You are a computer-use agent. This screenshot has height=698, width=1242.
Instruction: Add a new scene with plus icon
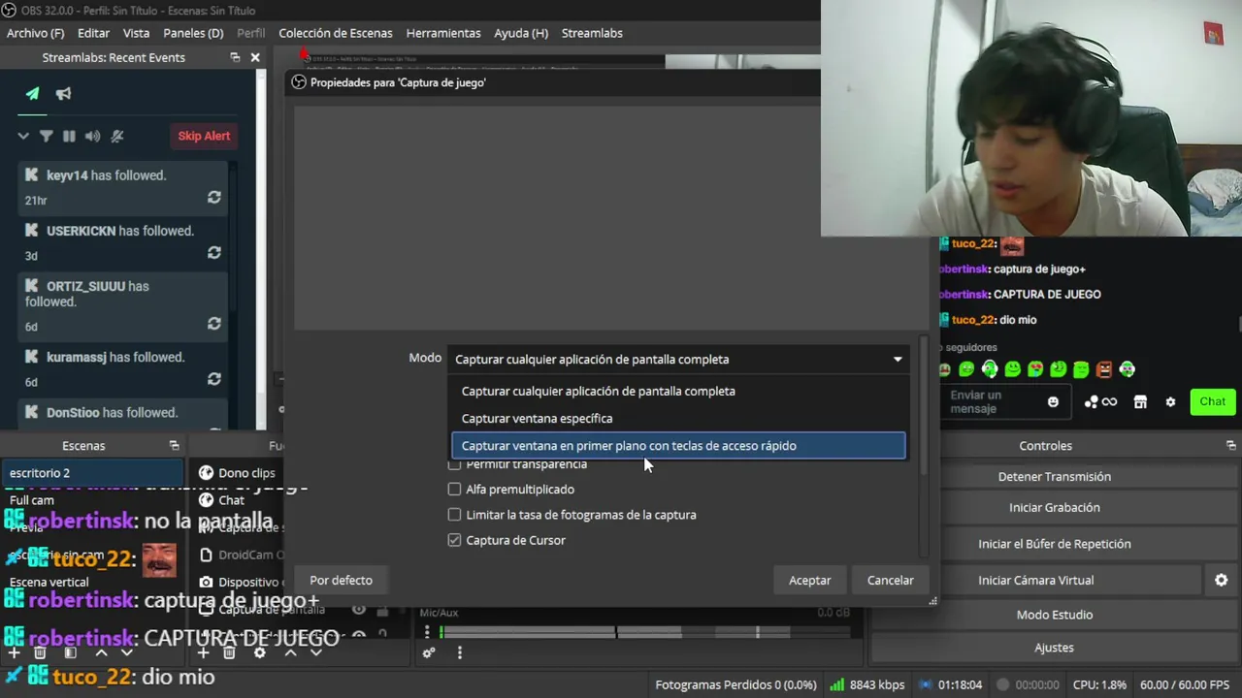point(14,652)
